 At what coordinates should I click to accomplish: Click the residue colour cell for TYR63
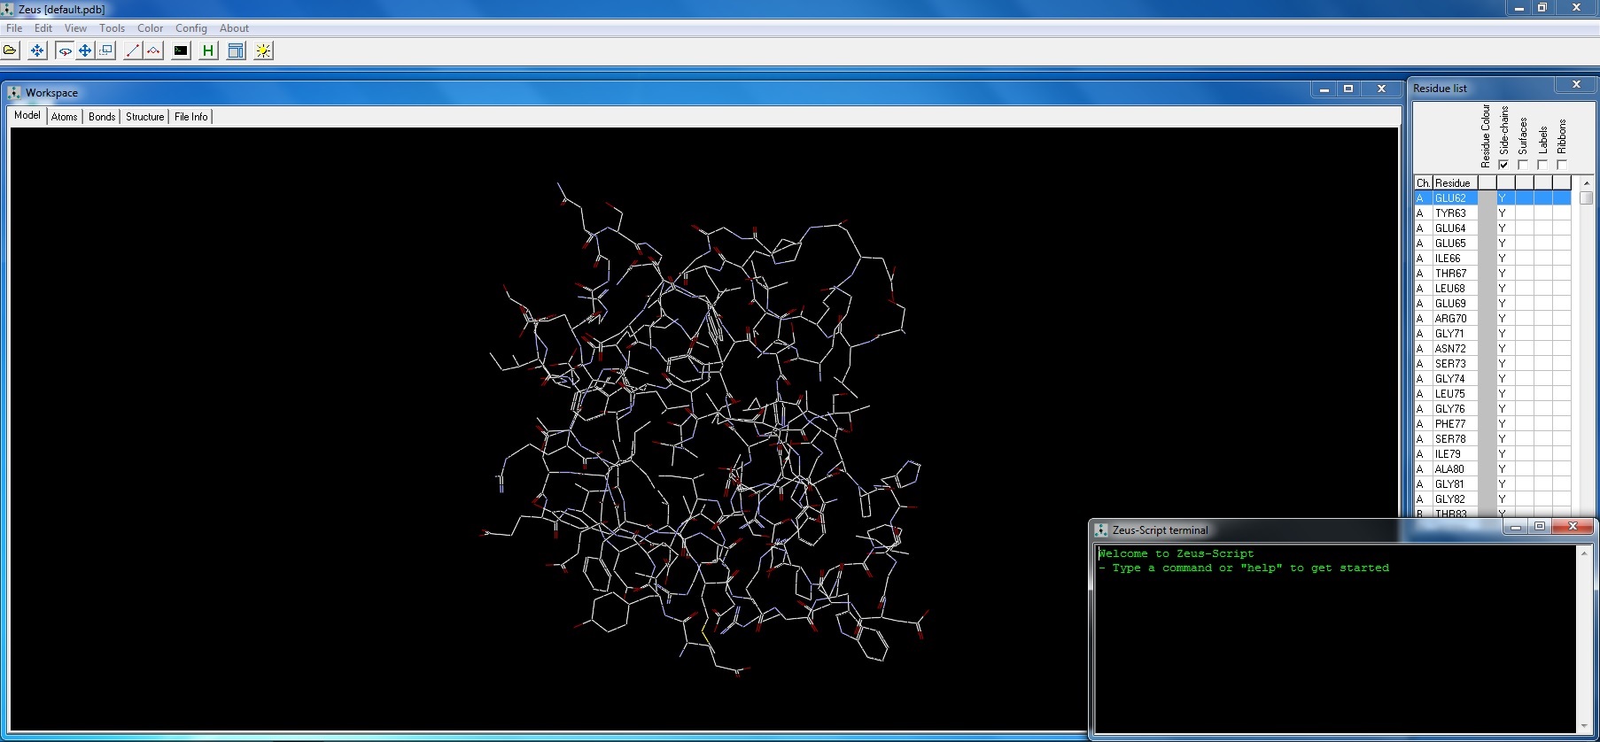1487,213
